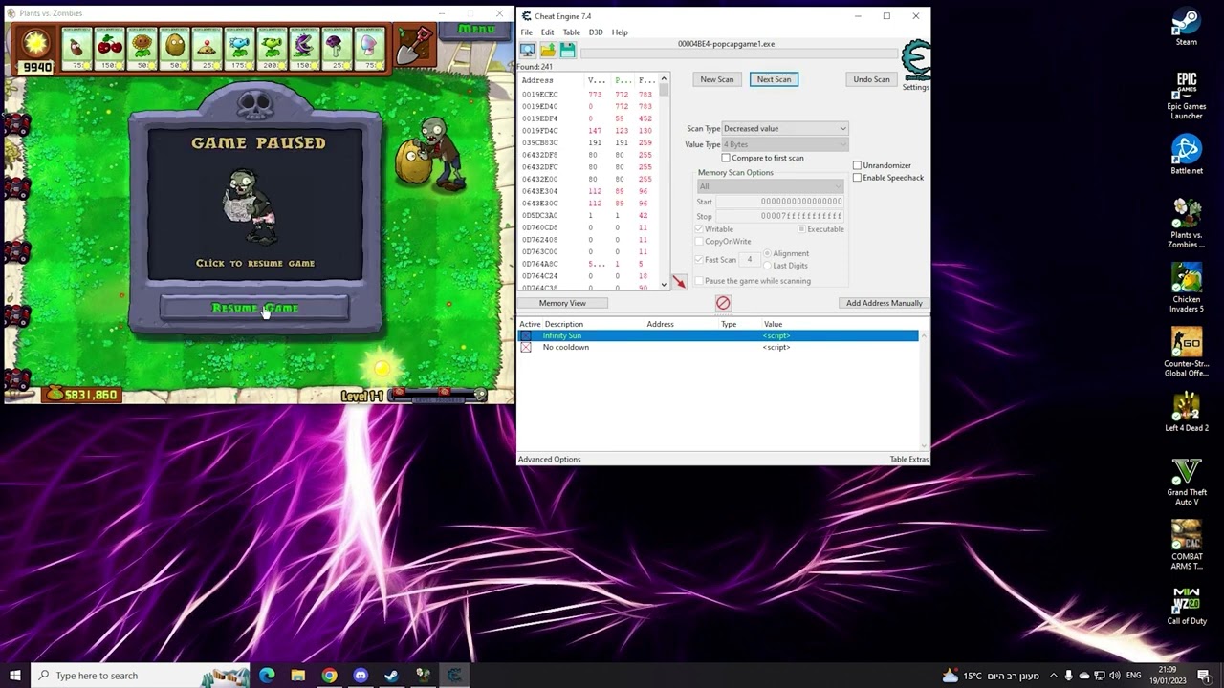1224x688 pixels.
Task: Enable Speedhack checkbox
Action: [x=858, y=178]
